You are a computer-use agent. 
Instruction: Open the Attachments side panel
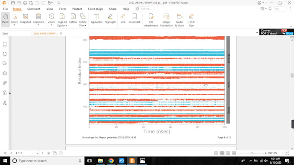click(x=5, y=83)
